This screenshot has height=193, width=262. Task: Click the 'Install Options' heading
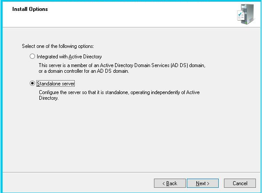(x=30, y=9)
